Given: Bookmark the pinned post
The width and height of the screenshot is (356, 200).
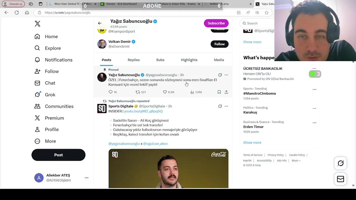Looking at the screenshot, I should [219, 92].
